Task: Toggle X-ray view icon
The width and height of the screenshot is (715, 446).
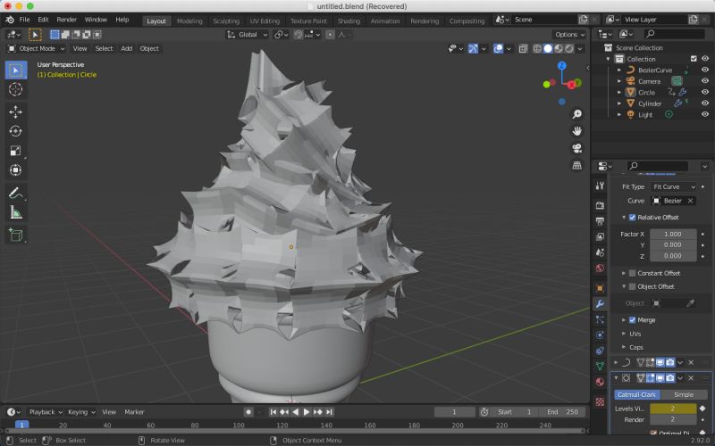Action: click(x=523, y=49)
